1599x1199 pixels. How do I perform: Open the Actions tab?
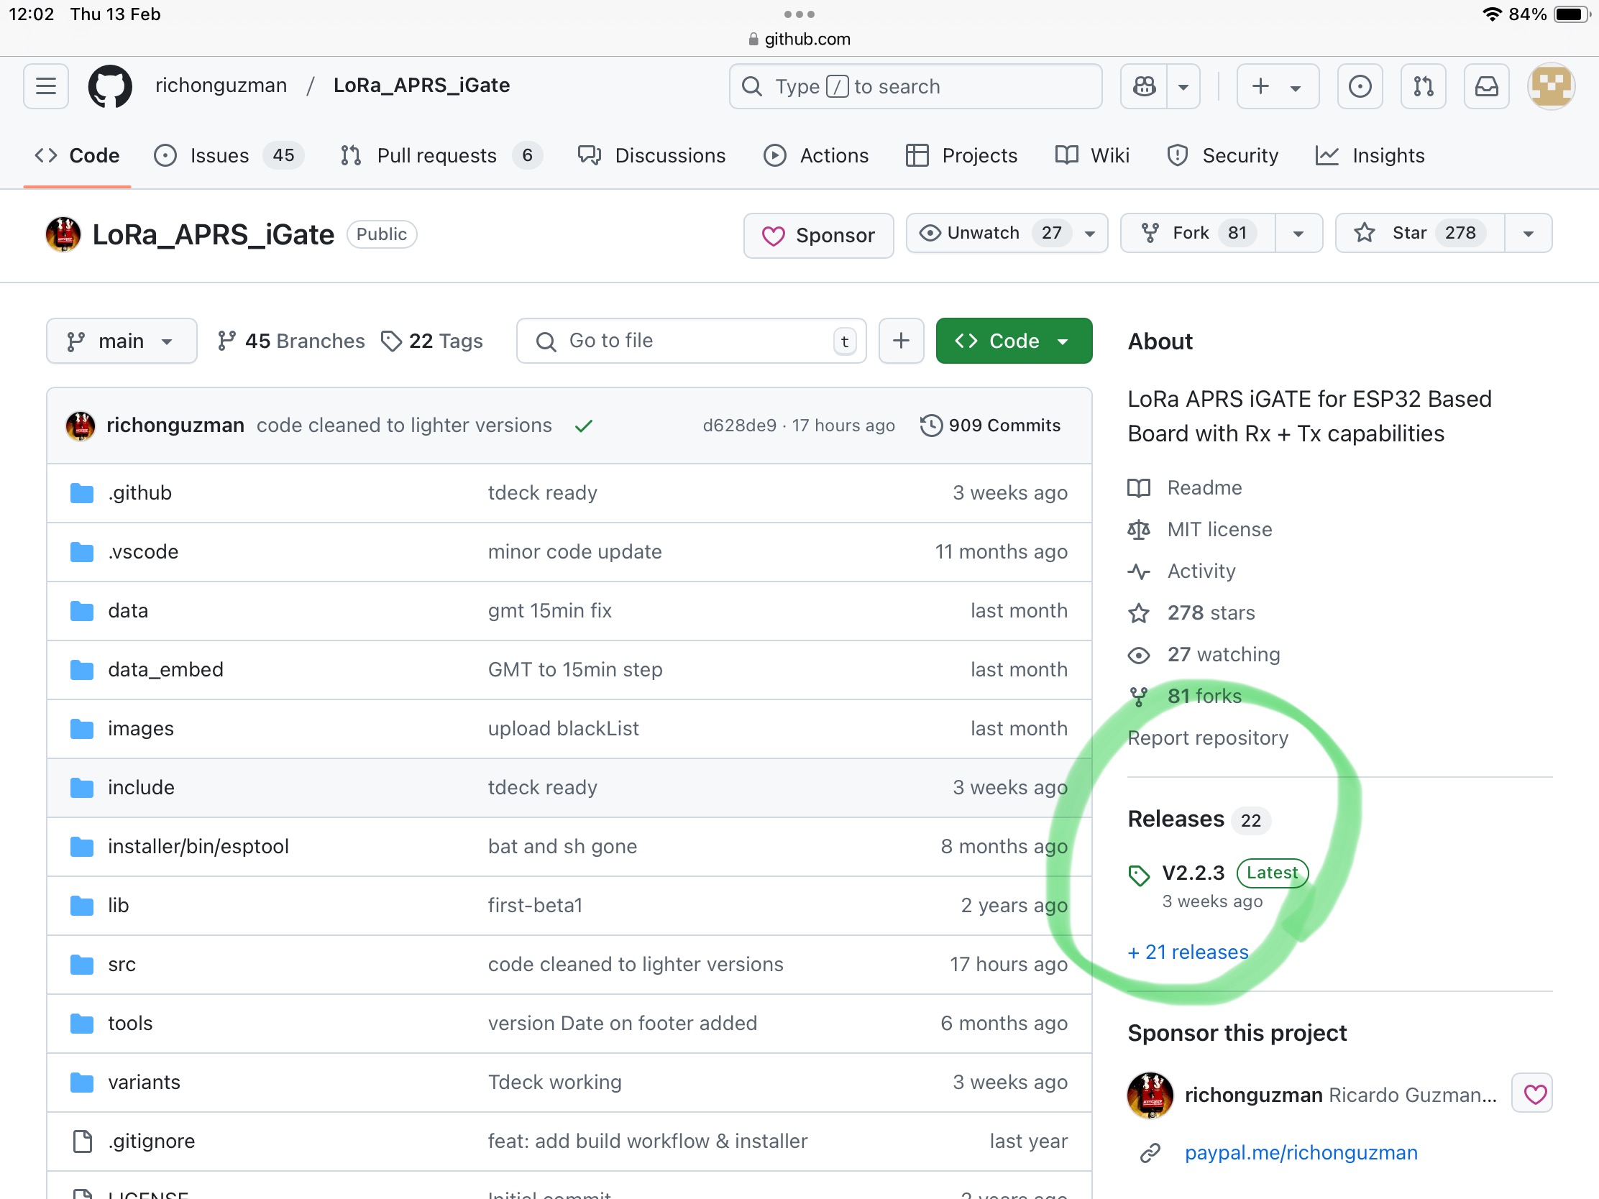point(816,155)
